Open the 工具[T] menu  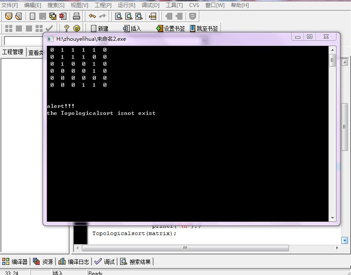click(x=174, y=5)
